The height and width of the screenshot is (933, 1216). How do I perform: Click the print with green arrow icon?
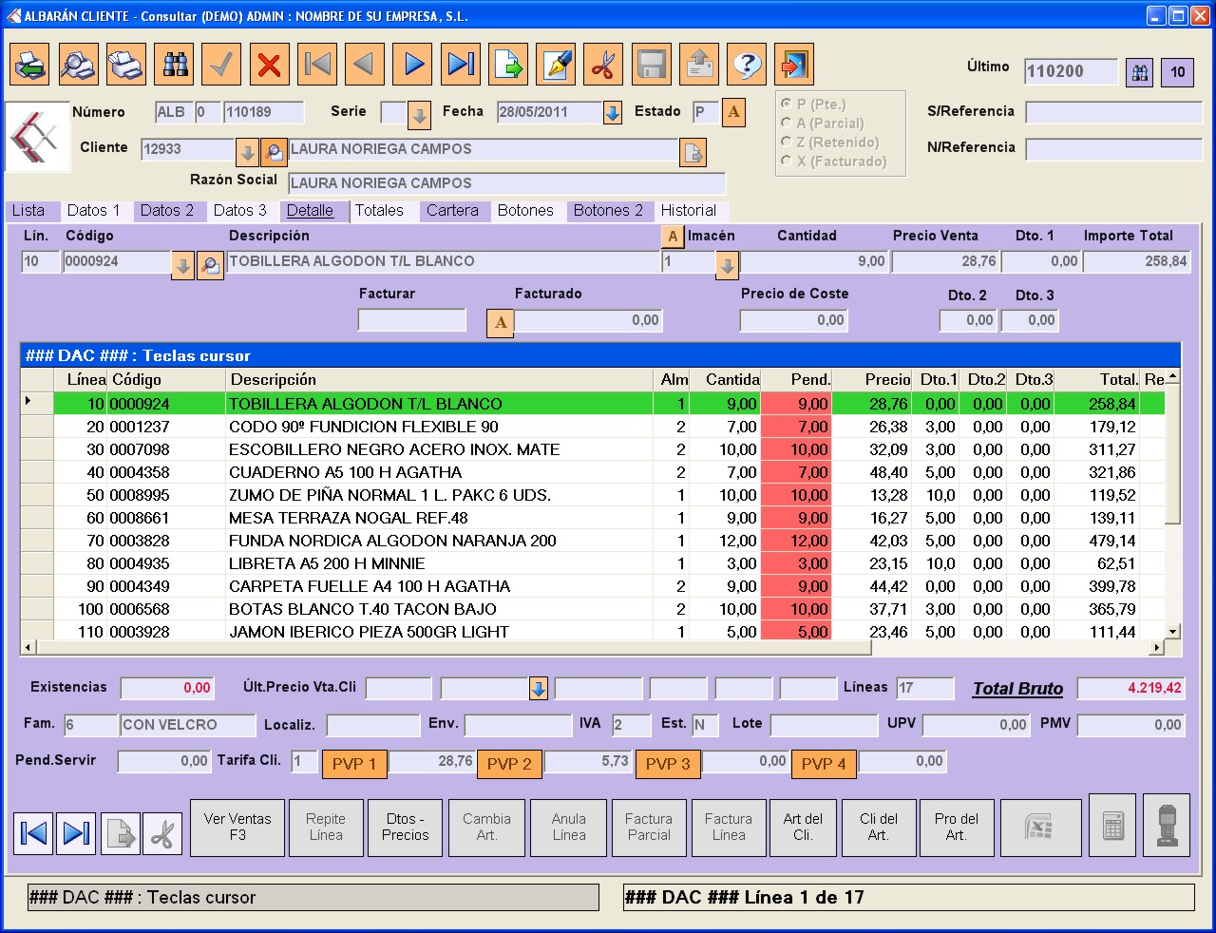tap(30, 65)
